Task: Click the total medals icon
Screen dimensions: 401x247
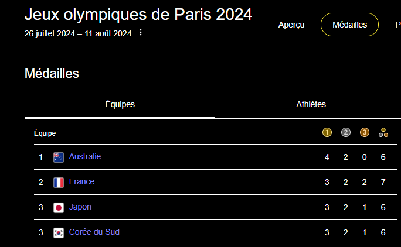Action: click(x=383, y=132)
